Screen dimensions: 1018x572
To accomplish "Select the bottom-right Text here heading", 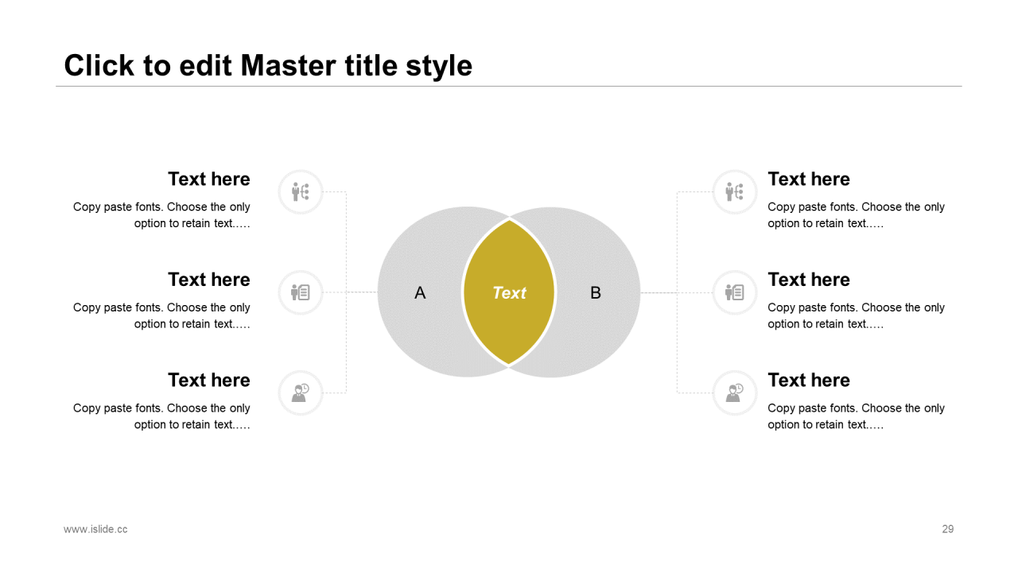I will 809,380.
